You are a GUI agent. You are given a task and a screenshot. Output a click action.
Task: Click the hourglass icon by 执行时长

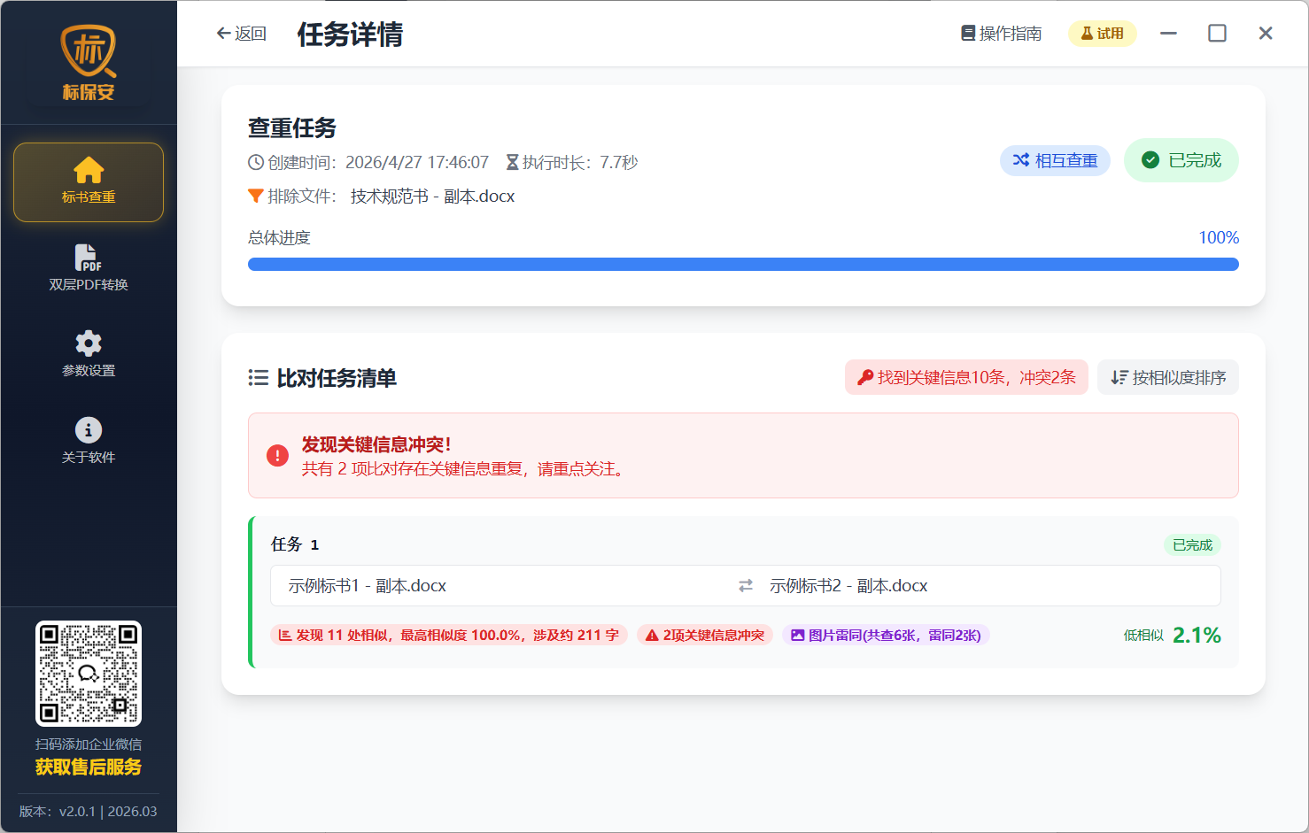point(512,162)
